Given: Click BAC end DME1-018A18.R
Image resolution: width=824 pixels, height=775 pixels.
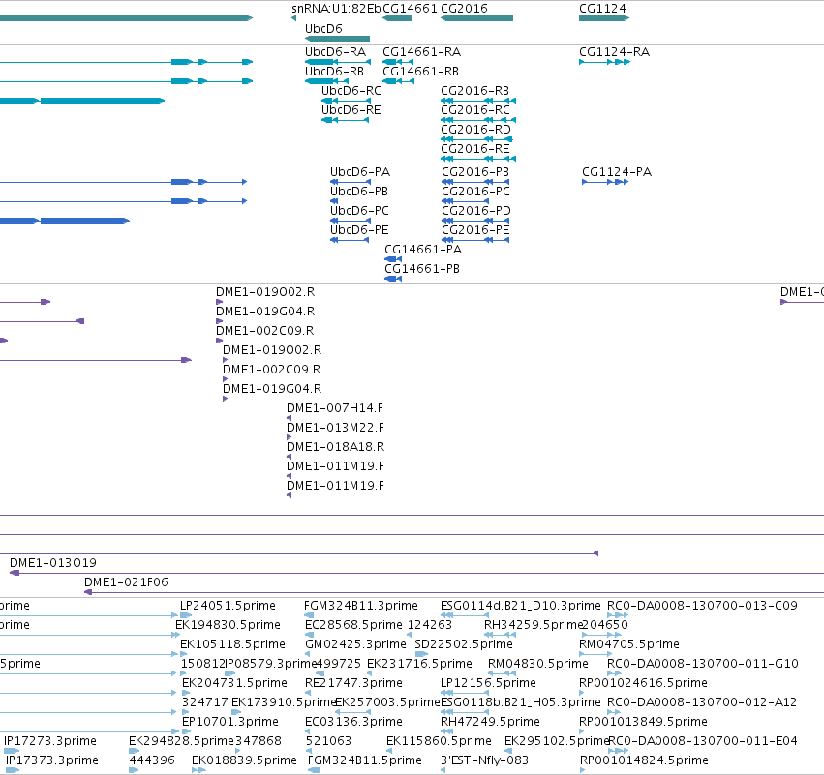Looking at the screenshot, I should tap(289, 458).
